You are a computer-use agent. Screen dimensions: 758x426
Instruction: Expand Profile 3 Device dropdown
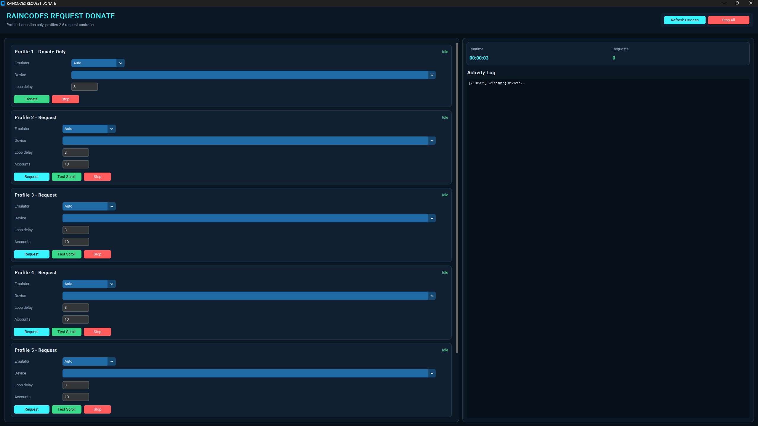click(249, 218)
